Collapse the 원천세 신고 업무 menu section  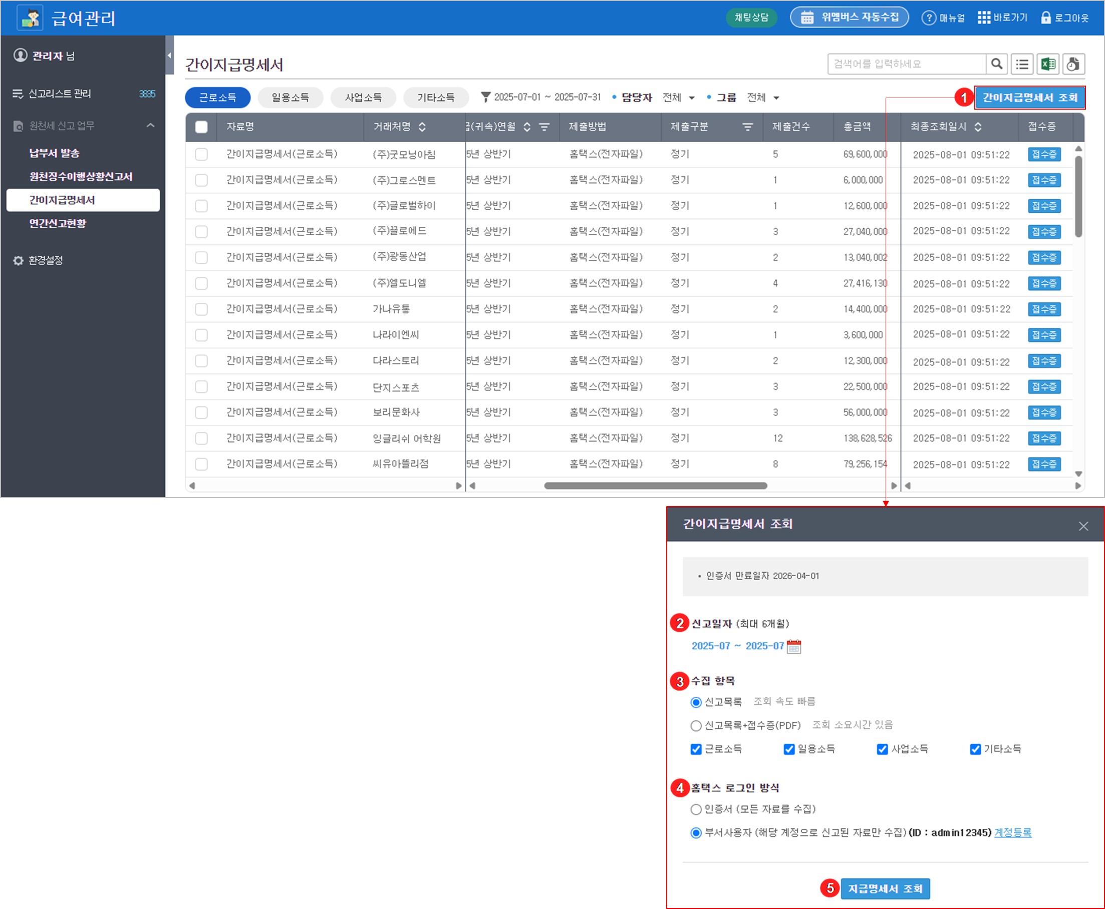(150, 125)
